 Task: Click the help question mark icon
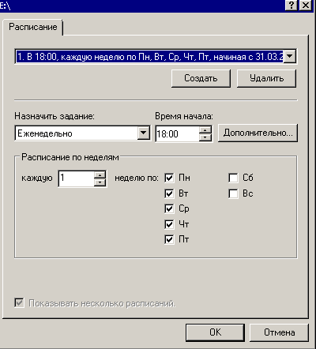292,6
